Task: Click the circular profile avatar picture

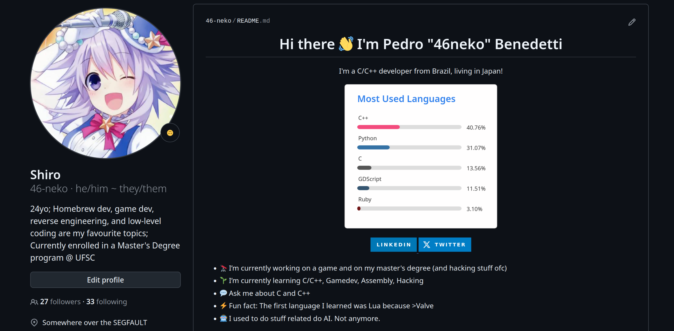Action: tap(105, 83)
